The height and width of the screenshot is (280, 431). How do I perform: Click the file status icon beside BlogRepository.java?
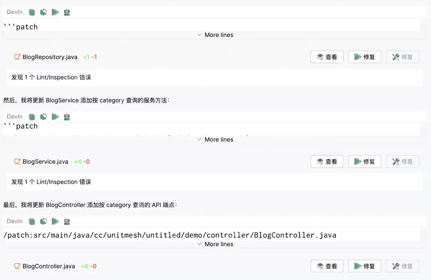[x=17, y=57]
